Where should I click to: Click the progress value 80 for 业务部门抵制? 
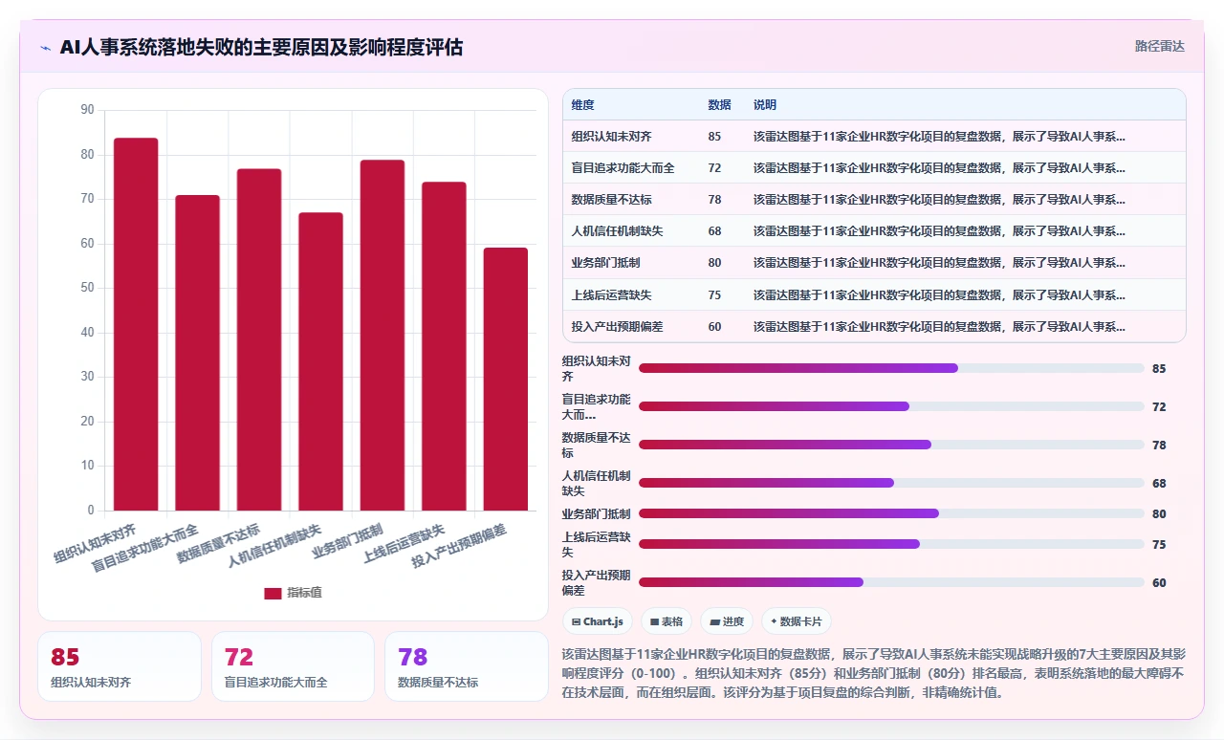pos(1159,513)
